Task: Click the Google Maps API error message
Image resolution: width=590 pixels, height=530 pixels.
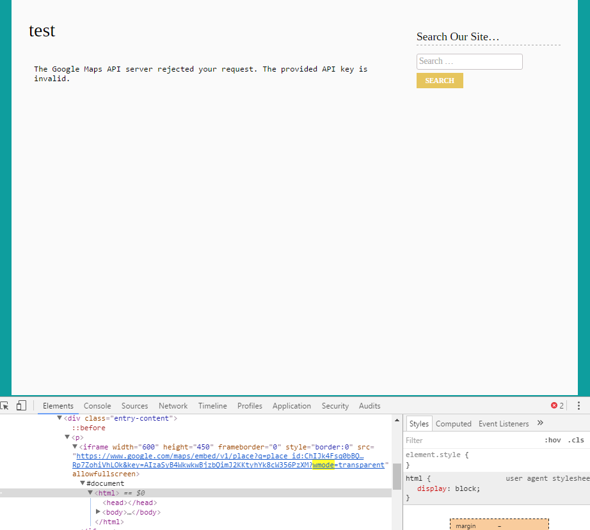Action: point(200,74)
